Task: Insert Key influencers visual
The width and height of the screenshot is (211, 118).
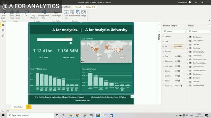Action: click(x=34, y=14)
